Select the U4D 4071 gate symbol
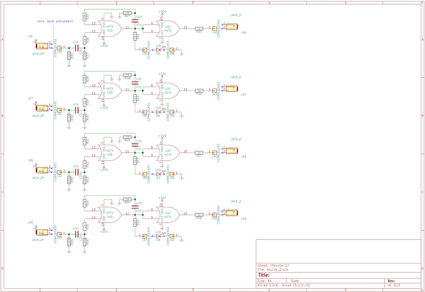 coord(109,215)
